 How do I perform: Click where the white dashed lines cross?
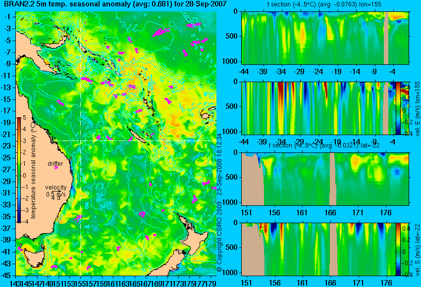(x=81, y=141)
